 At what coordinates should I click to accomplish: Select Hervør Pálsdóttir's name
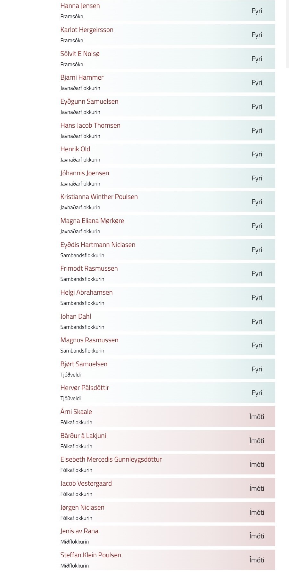(85, 388)
